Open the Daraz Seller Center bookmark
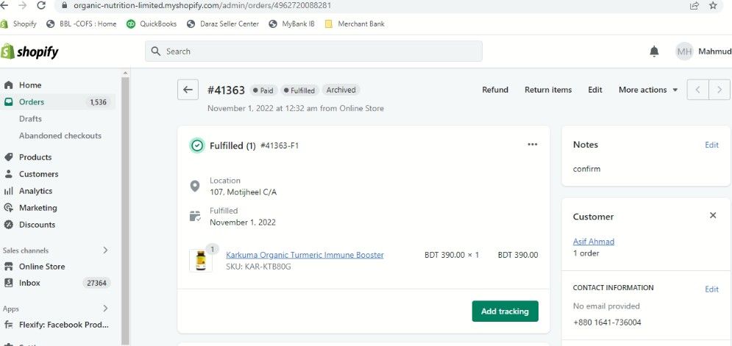Viewport: 732px width, 346px height. (x=223, y=24)
